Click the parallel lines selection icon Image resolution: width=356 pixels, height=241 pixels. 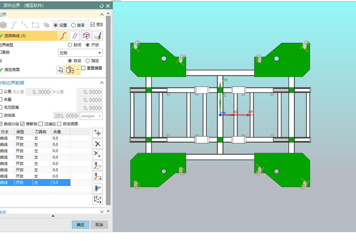(75, 36)
